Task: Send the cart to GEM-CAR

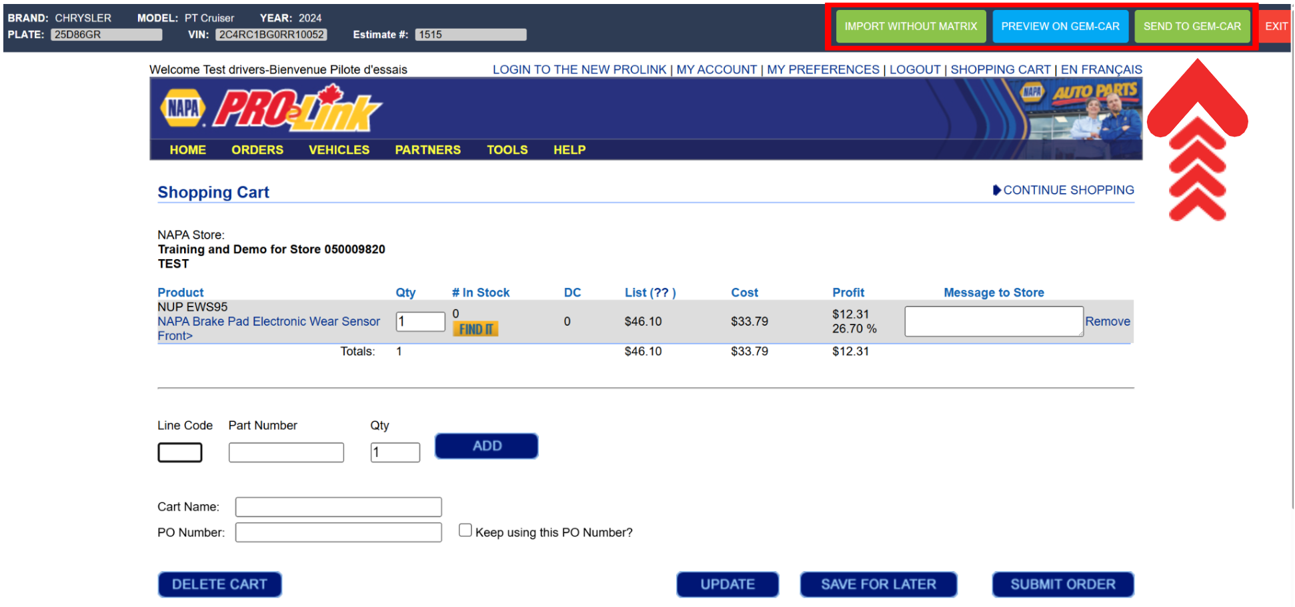Action: 1192,27
